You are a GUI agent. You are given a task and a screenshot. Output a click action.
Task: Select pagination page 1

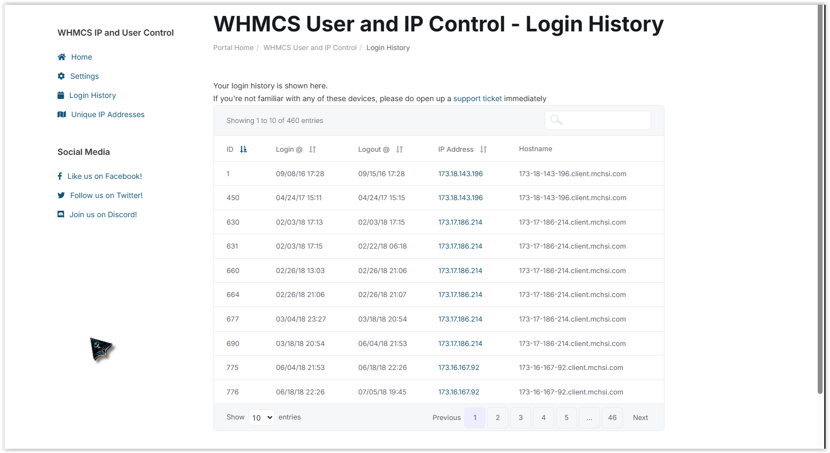[x=475, y=418]
